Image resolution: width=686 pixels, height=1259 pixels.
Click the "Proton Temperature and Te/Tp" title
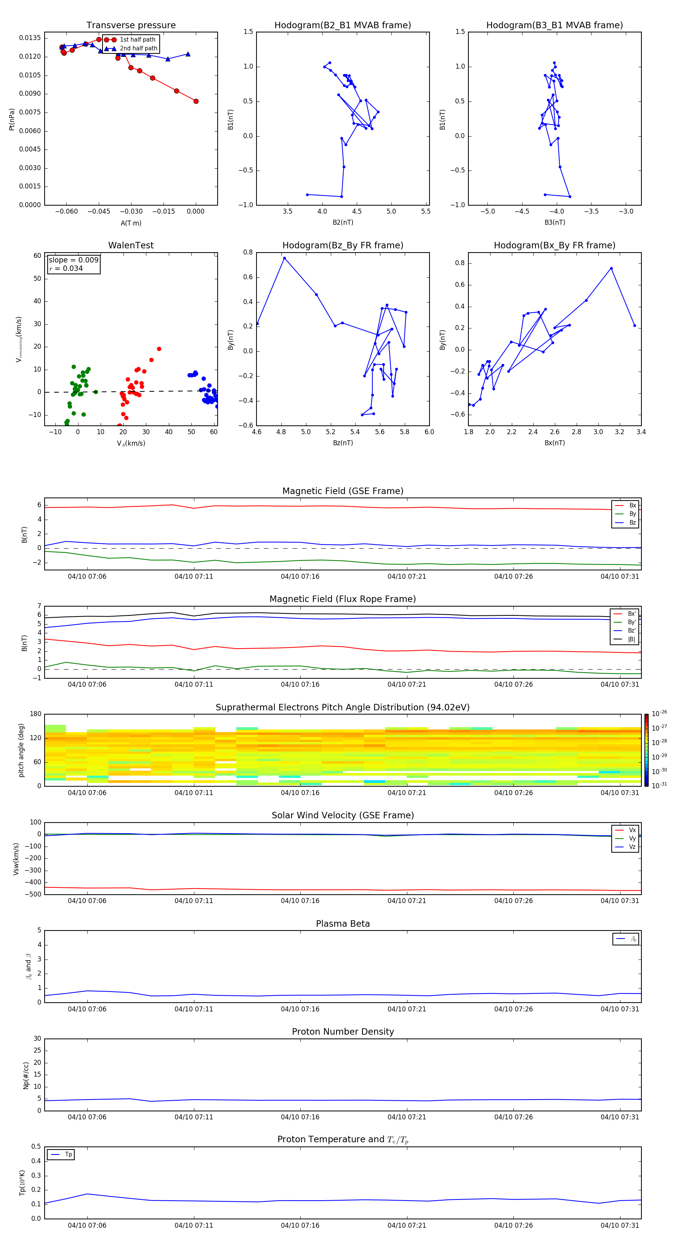tap(343, 1140)
